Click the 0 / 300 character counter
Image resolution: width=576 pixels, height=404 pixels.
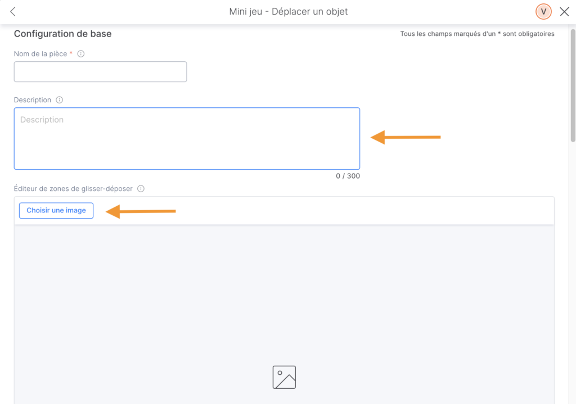(x=348, y=176)
